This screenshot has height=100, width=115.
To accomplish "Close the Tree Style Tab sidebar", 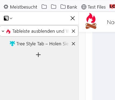I will 73,18.
